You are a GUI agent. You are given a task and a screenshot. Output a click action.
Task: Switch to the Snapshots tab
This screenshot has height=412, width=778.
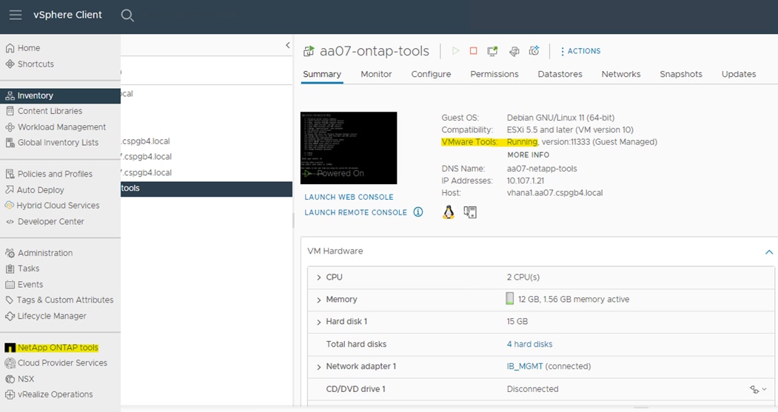pos(681,74)
